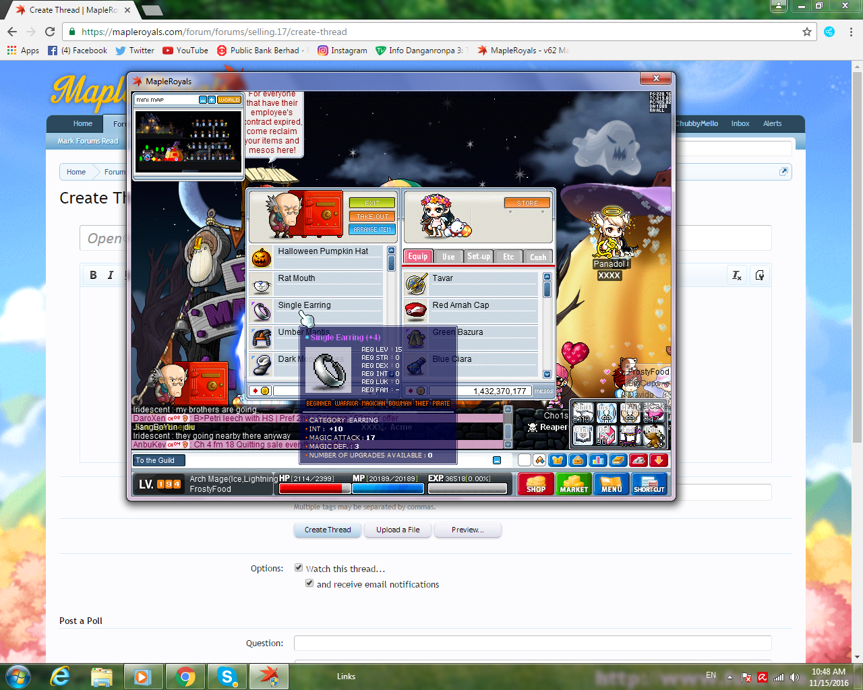Image resolution: width=863 pixels, height=690 pixels.
Task: Open the SHORTCUT button
Action: [649, 484]
